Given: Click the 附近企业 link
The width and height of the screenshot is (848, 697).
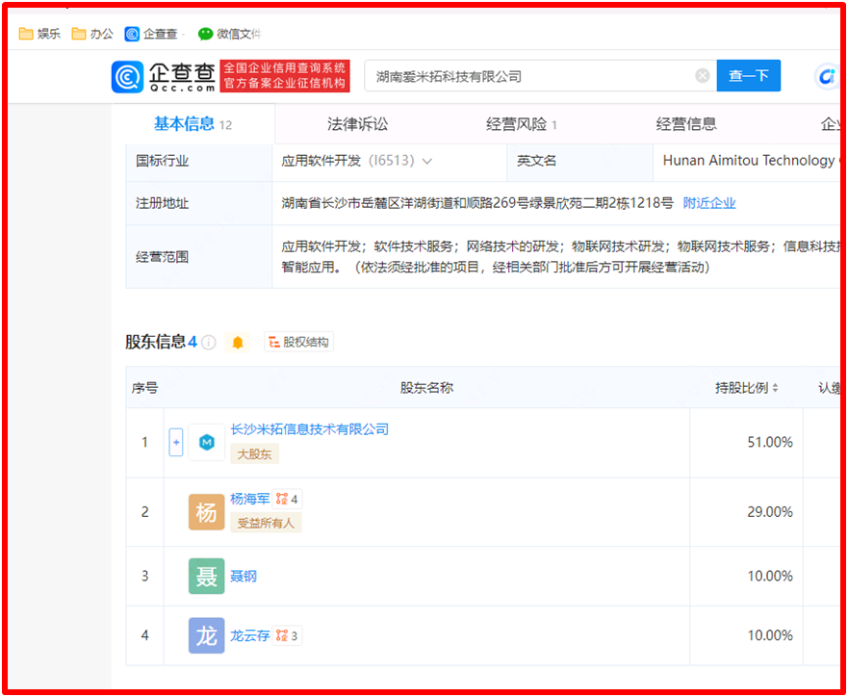Looking at the screenshot, I should point(709,203).
